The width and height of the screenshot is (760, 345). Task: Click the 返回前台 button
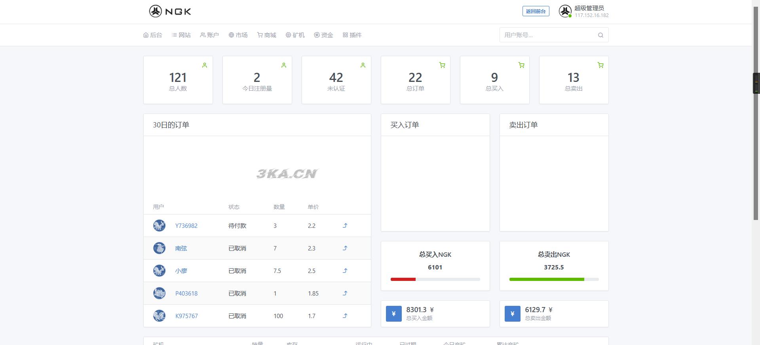pos(536,11)
